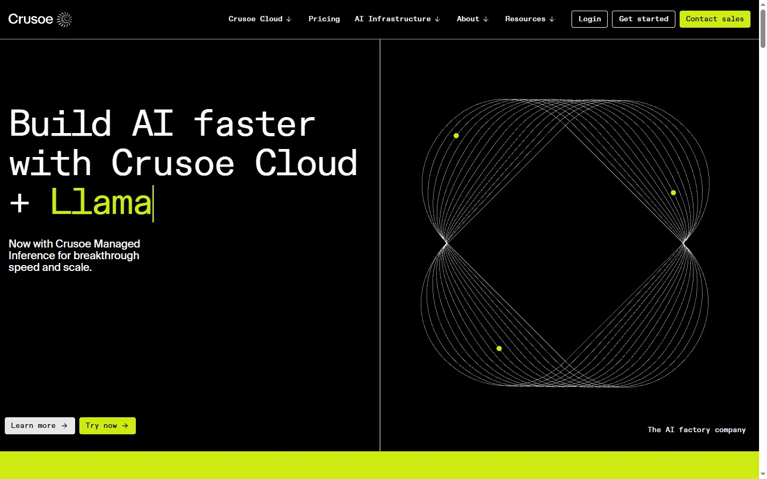The width and height of the screenshot is (767, 479).
Task: Click the arrow icon in Try now
Action: point(125,426)
